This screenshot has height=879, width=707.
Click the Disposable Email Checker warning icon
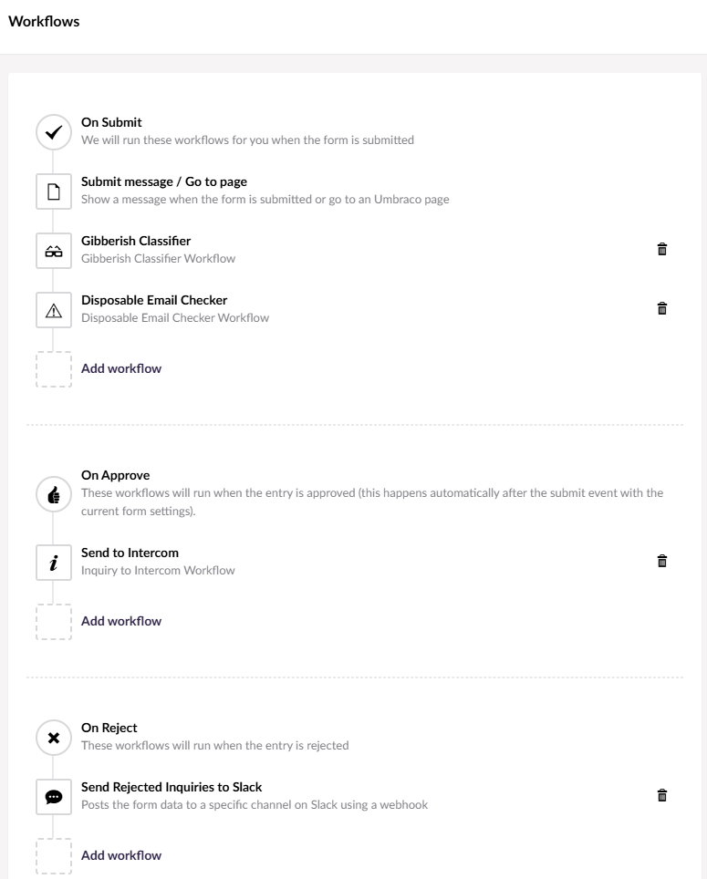[54, 310]
